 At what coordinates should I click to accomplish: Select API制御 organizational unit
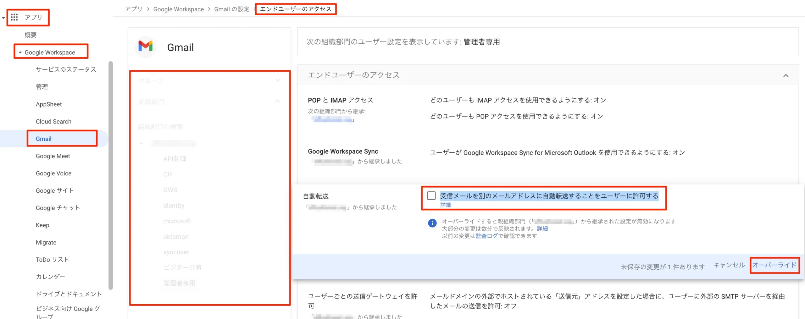(x=175, y=159)
